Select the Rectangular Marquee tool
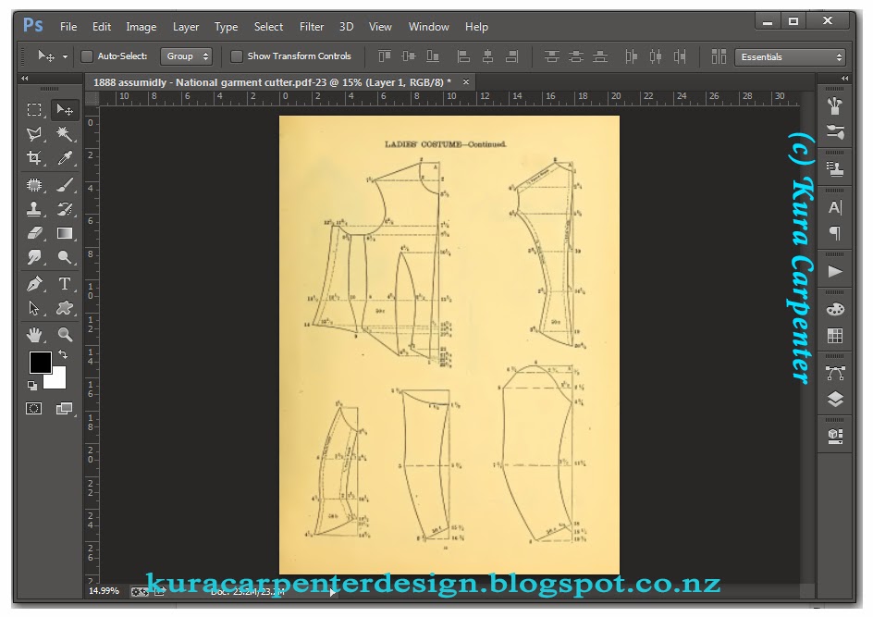Screen dimensions: 873x617 tap(34, 108)
